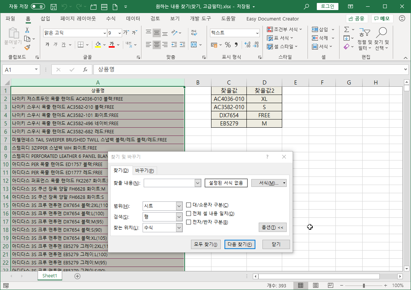411x290 pixels.
Task: Open the 범위 (시트) dropdown
Action: (179, 206)
